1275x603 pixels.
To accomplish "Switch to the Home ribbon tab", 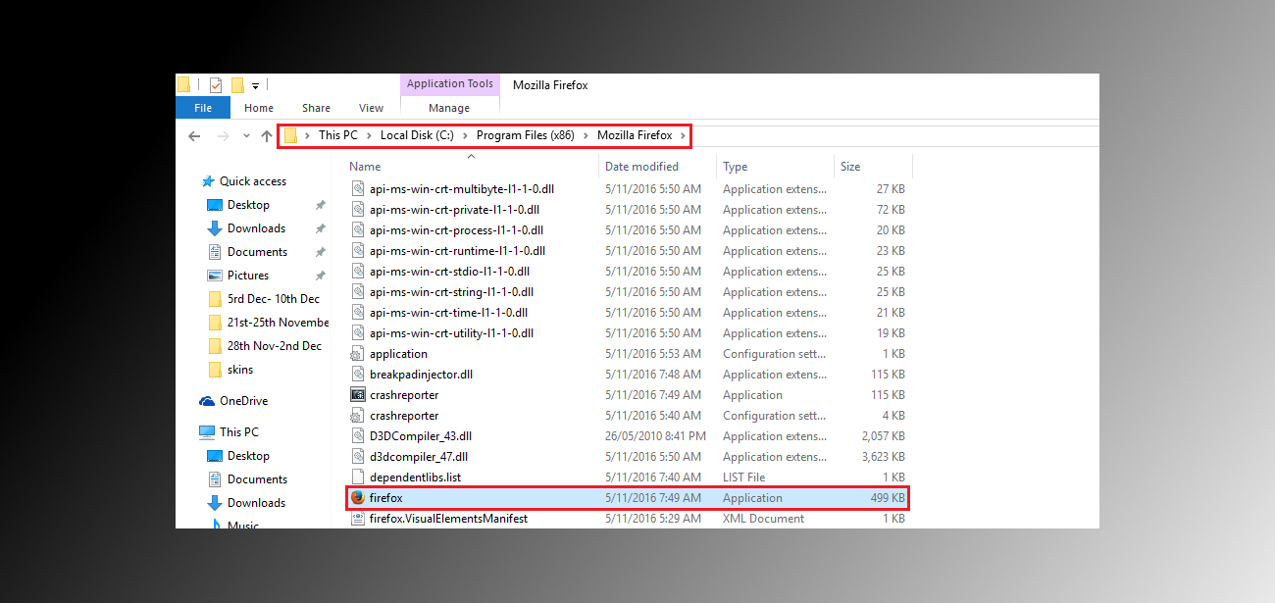I will (x=259, y=108).
